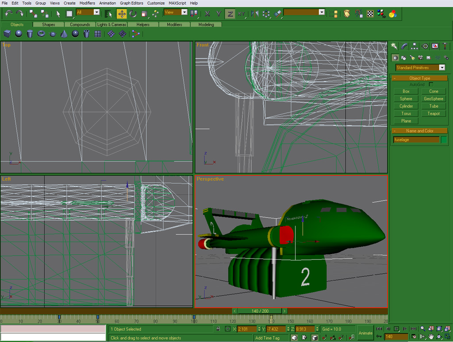
Task: Open the View coordinate system dropdown
Action: coord(184,12)
